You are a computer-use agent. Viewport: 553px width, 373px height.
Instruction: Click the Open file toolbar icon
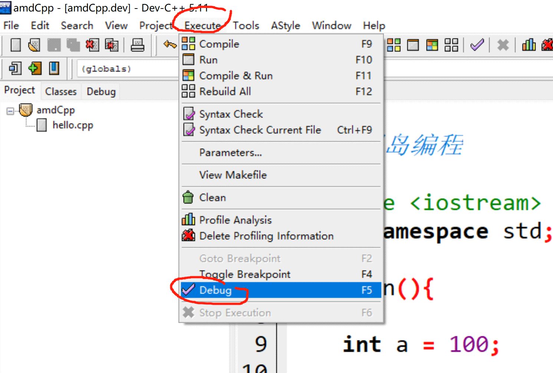coord(34,45)
